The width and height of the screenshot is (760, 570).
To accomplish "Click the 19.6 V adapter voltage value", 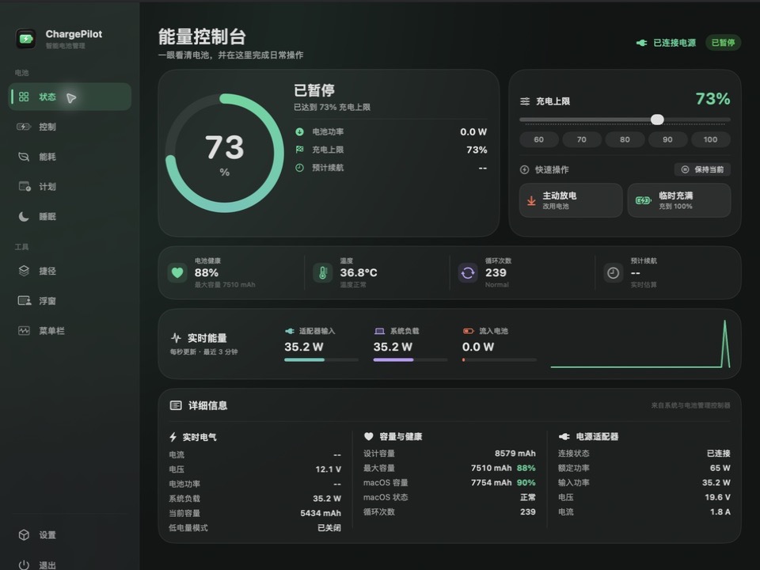I will pos(717,497).
